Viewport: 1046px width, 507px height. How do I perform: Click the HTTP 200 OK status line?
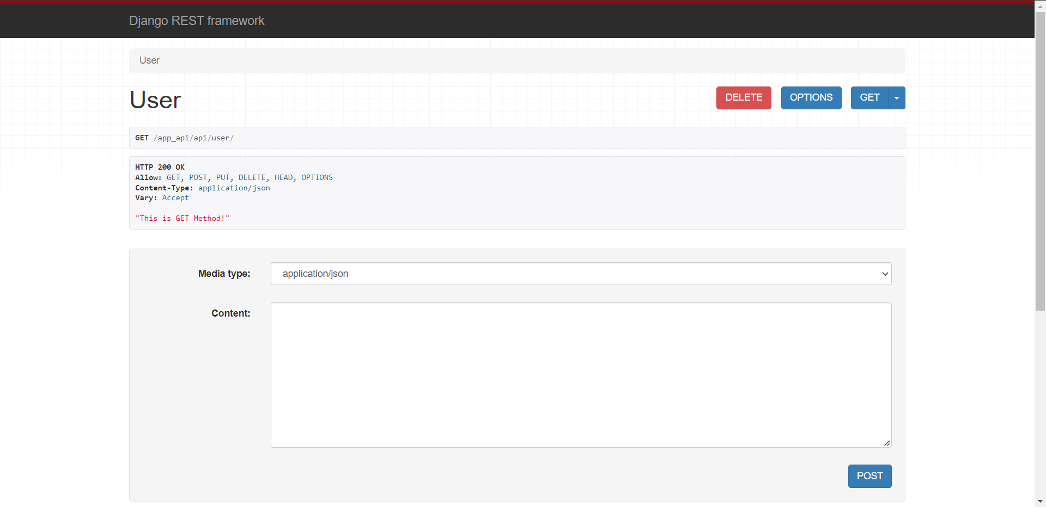pos(160,167)
